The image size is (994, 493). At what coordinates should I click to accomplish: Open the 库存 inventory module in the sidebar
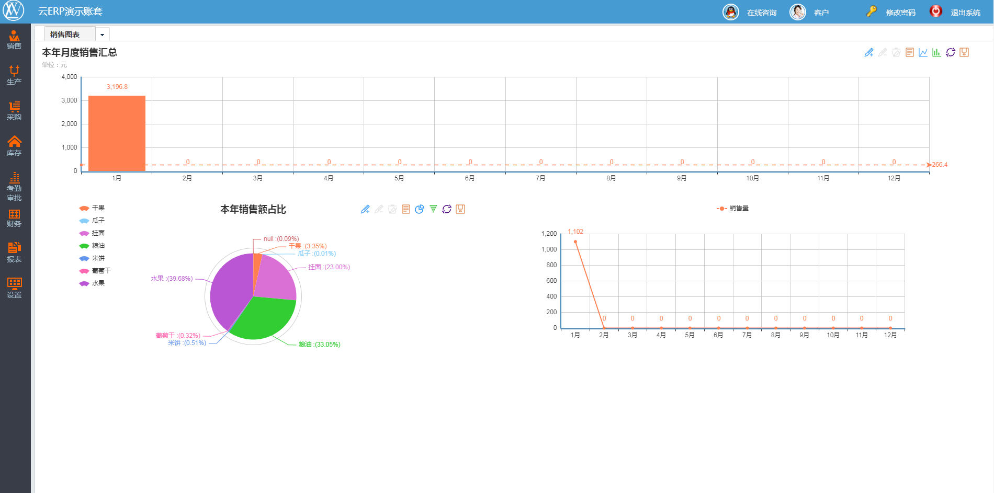[14, 146]
